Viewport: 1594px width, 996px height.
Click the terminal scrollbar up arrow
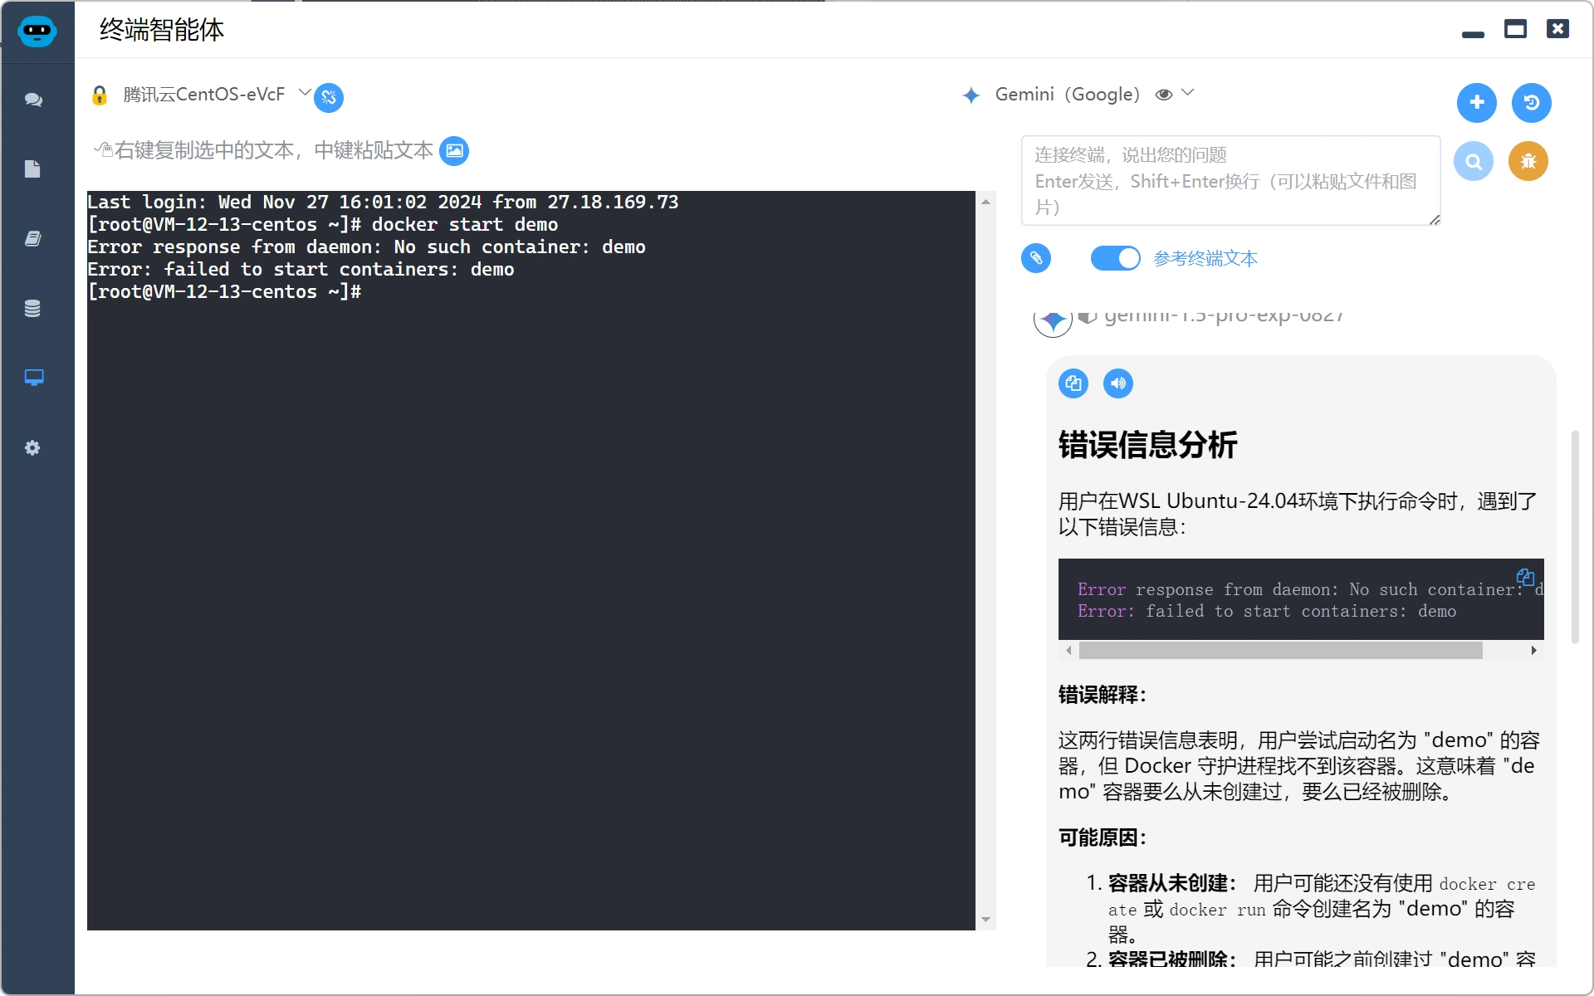click(x=985, y=202)
